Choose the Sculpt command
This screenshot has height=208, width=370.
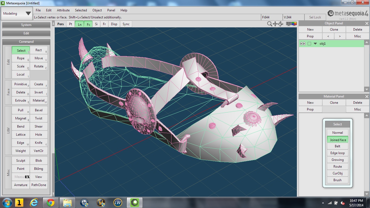21,161
